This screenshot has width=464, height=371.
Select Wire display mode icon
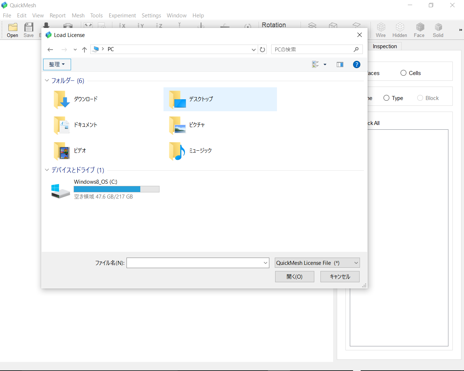[x=381, y=30]
